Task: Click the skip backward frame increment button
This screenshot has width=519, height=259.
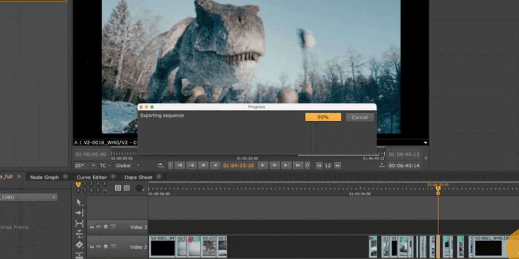Action: [x=319, y=166]
